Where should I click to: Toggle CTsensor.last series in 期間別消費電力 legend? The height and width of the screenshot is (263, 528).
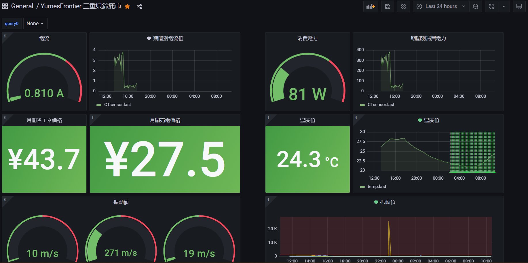coord(381,105)
